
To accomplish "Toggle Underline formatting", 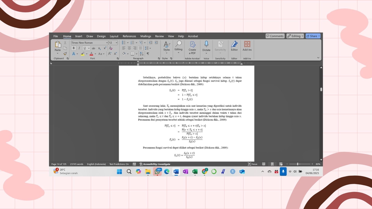I will coord(84,48).
